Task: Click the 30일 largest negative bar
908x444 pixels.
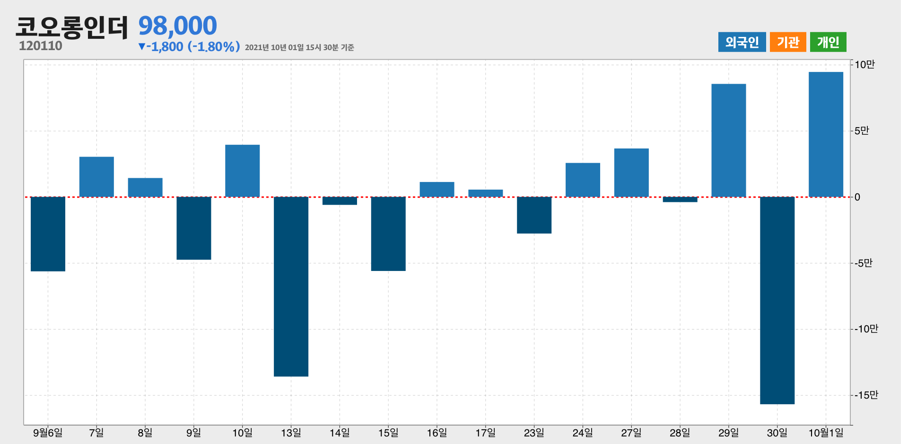Action: (777, 301)
